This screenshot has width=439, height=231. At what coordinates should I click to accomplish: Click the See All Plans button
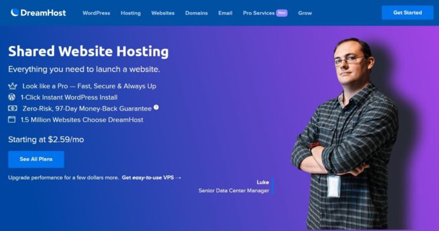coord(36,160)
